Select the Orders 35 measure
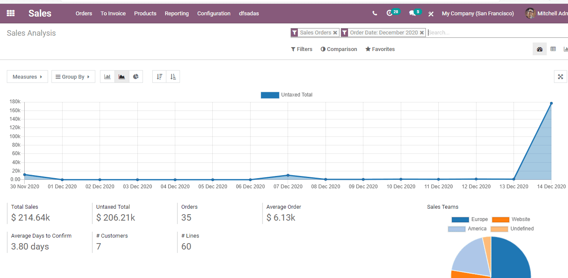The image size is (568, 278). pyautogui.click(x=220, y=213)
